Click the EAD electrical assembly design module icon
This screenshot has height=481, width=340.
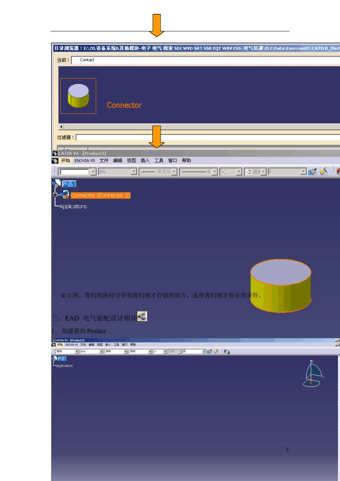point(142,316)
